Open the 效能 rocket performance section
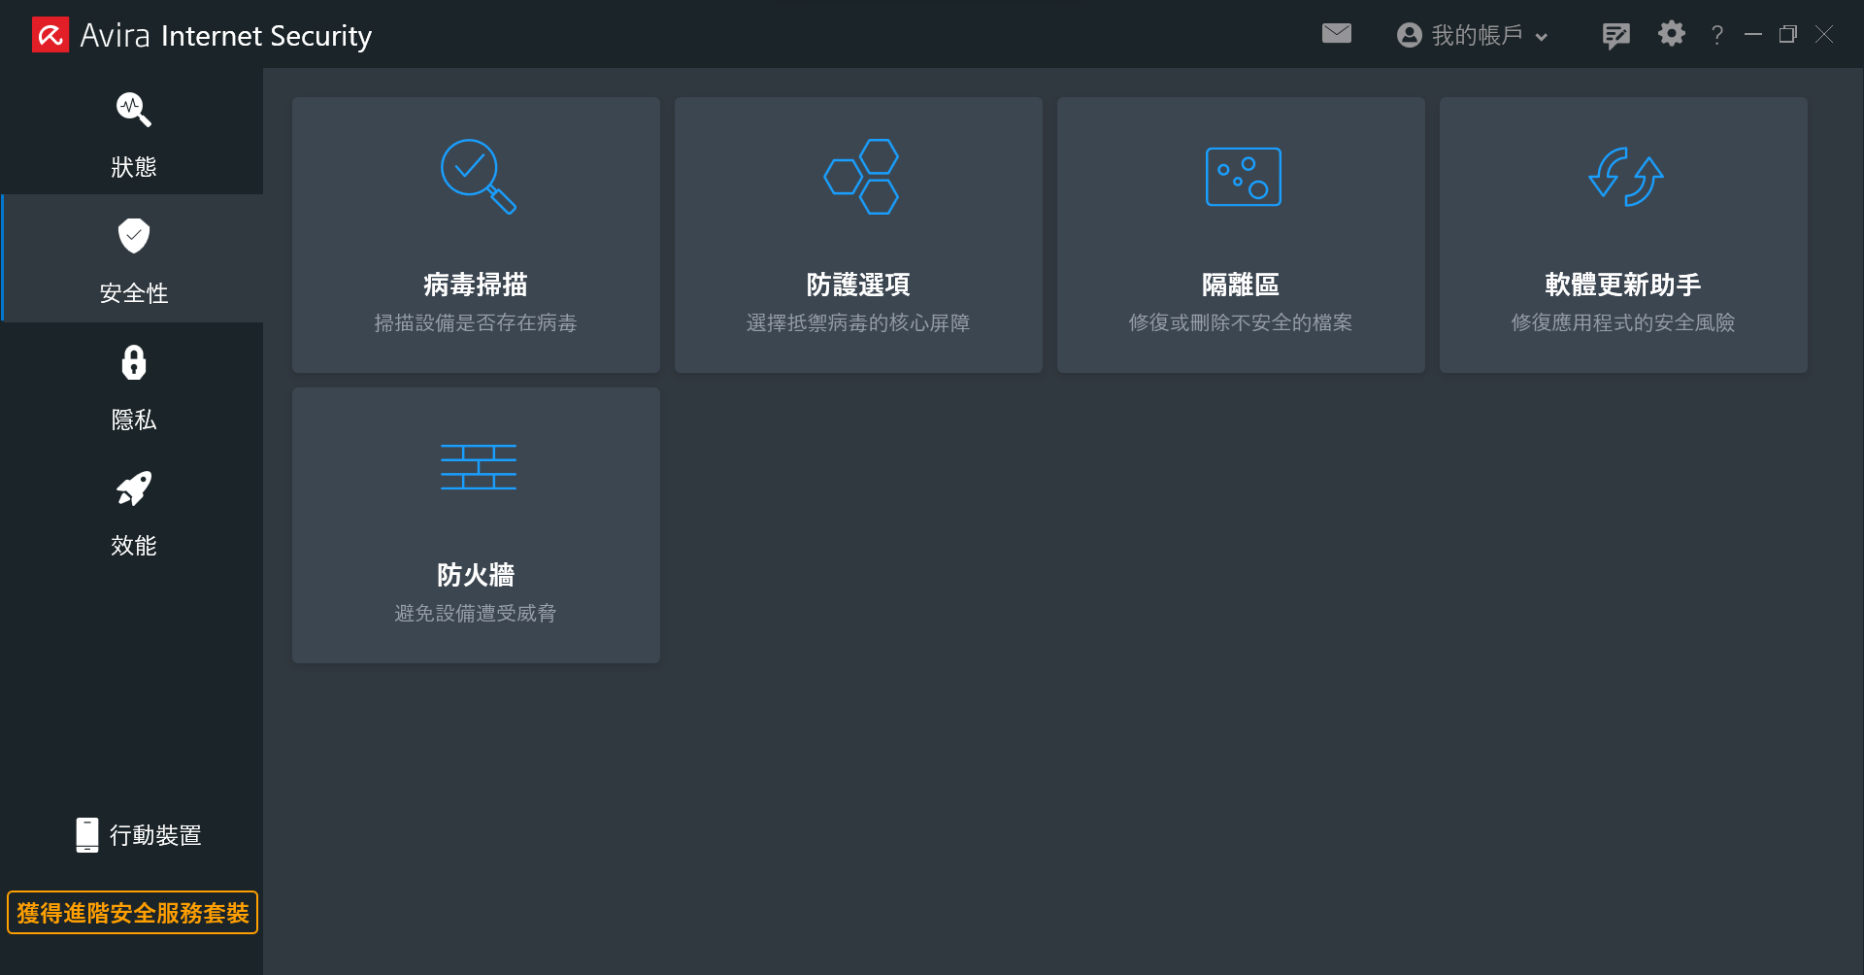Image resolution: width=1864 pixels, height=975 pixels. 133,511
